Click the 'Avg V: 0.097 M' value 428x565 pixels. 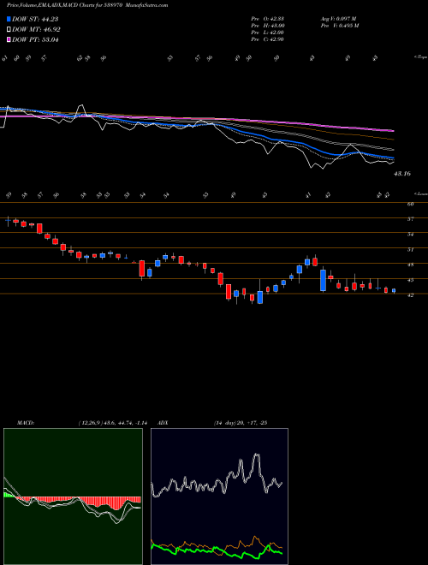coord(338,19)
